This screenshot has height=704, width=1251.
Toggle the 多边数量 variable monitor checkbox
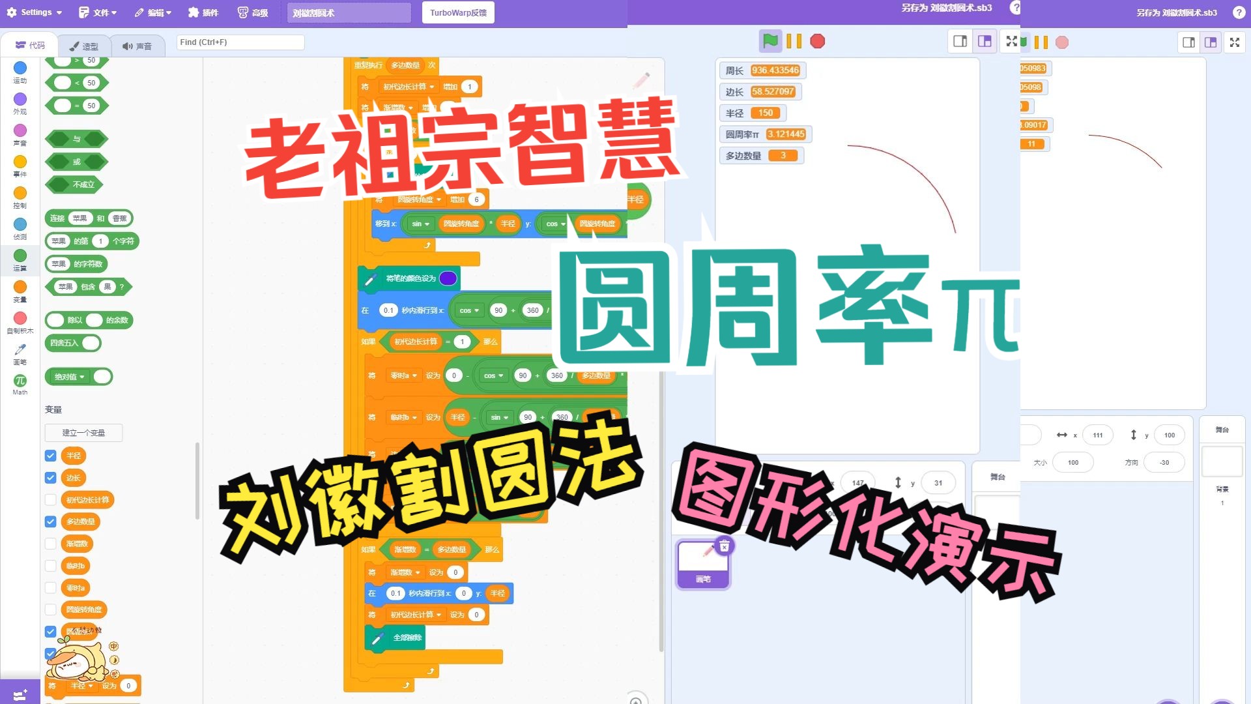coord(50,521)
